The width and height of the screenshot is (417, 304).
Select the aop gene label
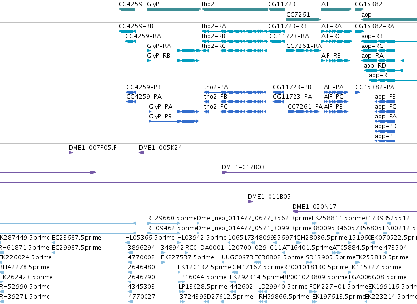point(366,15)
